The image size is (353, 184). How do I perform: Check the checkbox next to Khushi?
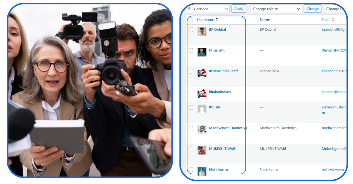coord(191,107)
